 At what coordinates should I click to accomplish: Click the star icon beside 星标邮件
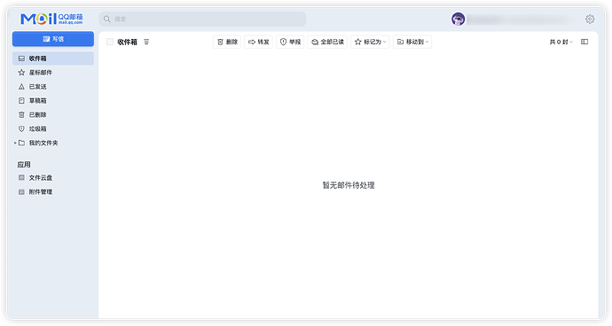(21, 73)
